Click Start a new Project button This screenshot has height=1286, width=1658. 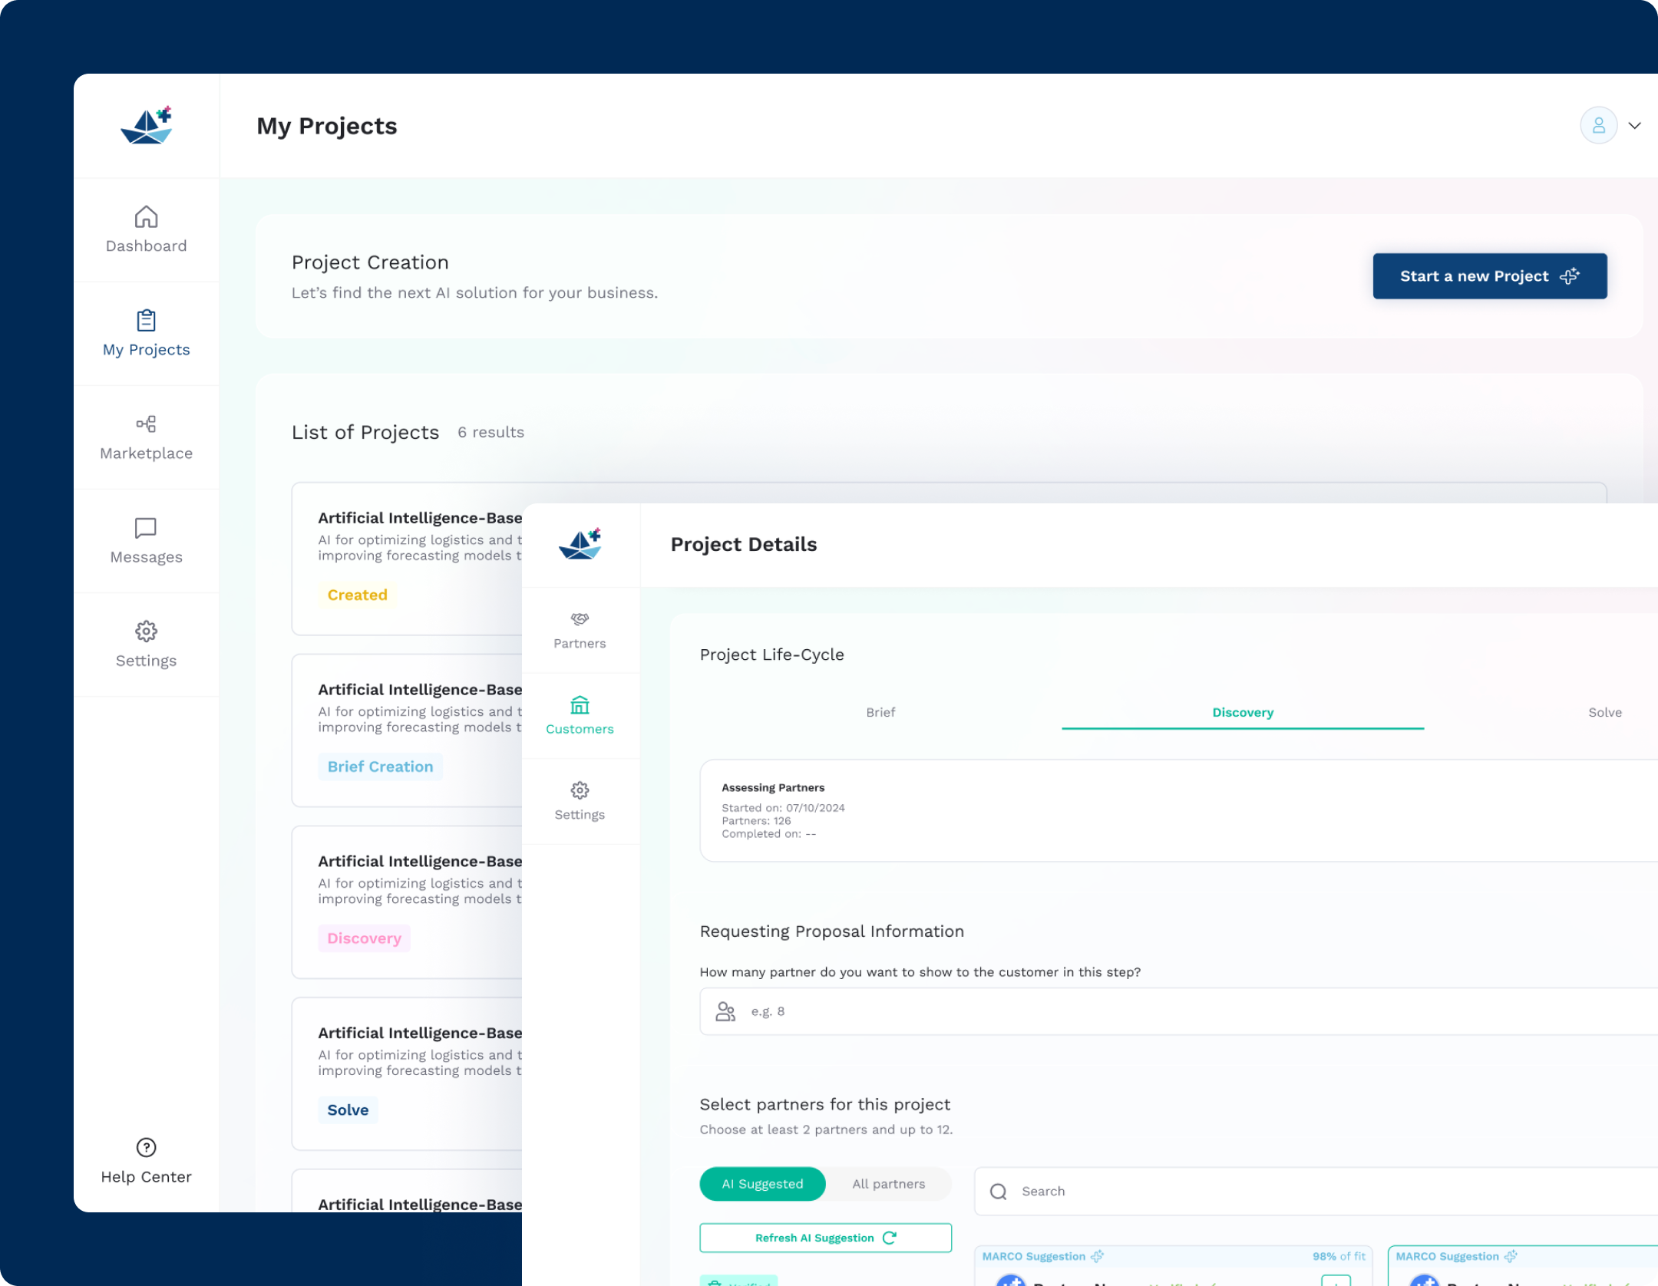coord(1489,276)
